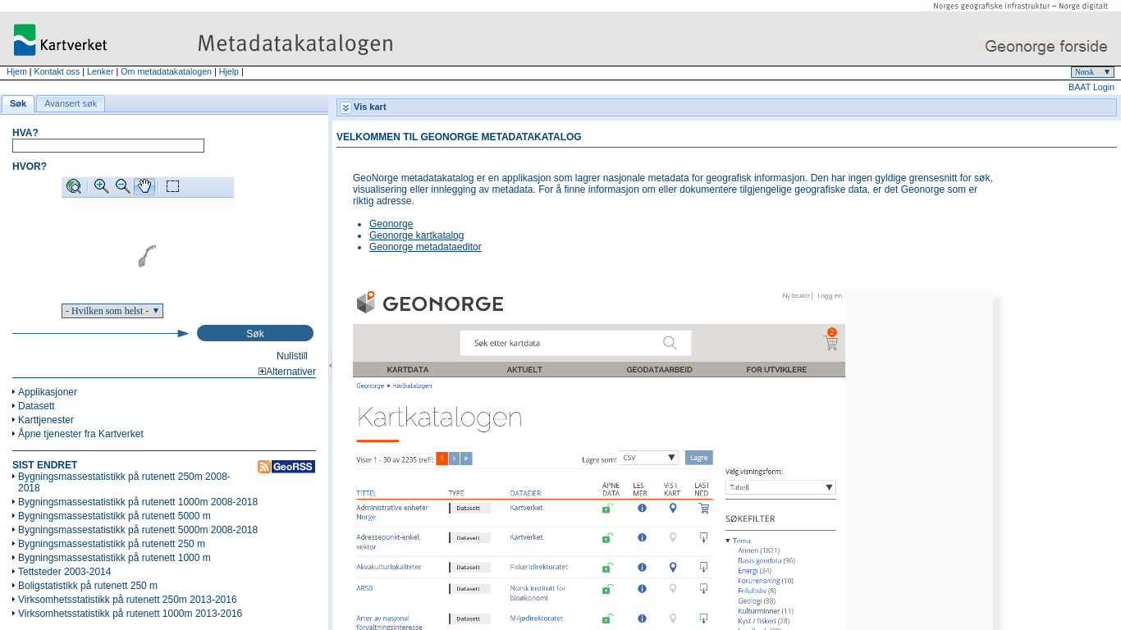This screenshot has width=1121, height=630.
Task: Open Kontakt oss page
Action: pos(57,71)
